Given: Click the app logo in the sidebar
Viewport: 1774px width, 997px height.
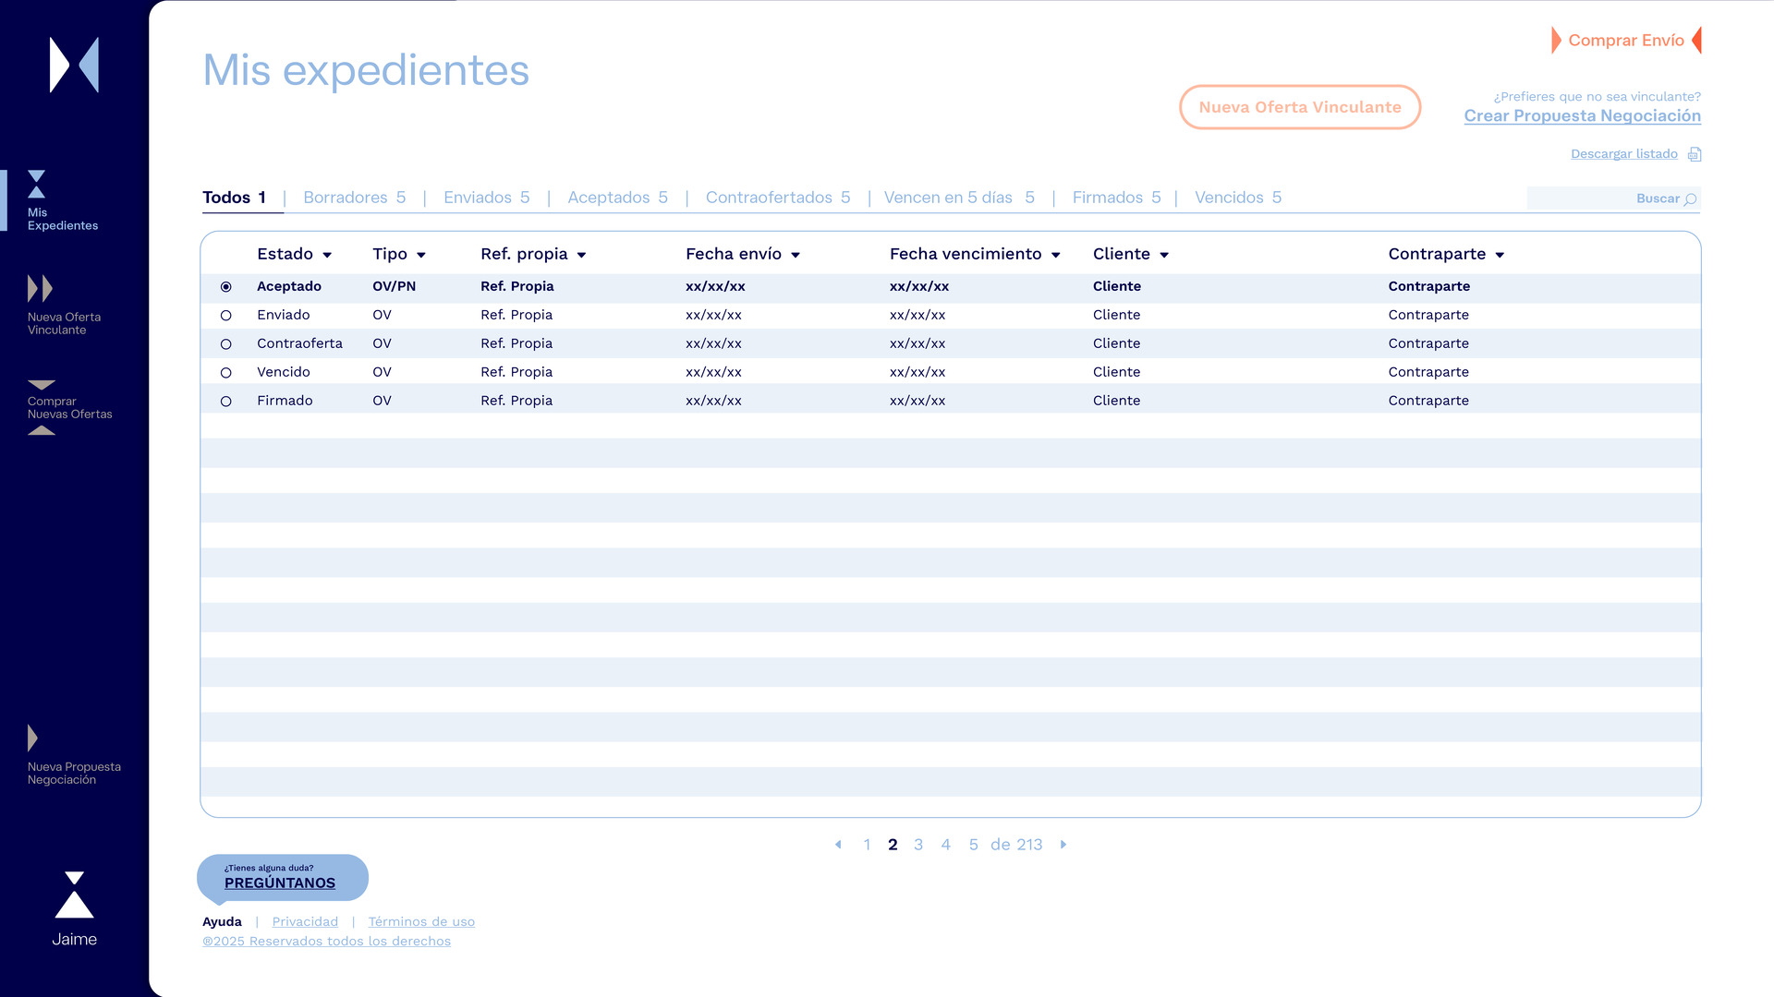Looking at the screenshot, I should [x=74, y=65].
